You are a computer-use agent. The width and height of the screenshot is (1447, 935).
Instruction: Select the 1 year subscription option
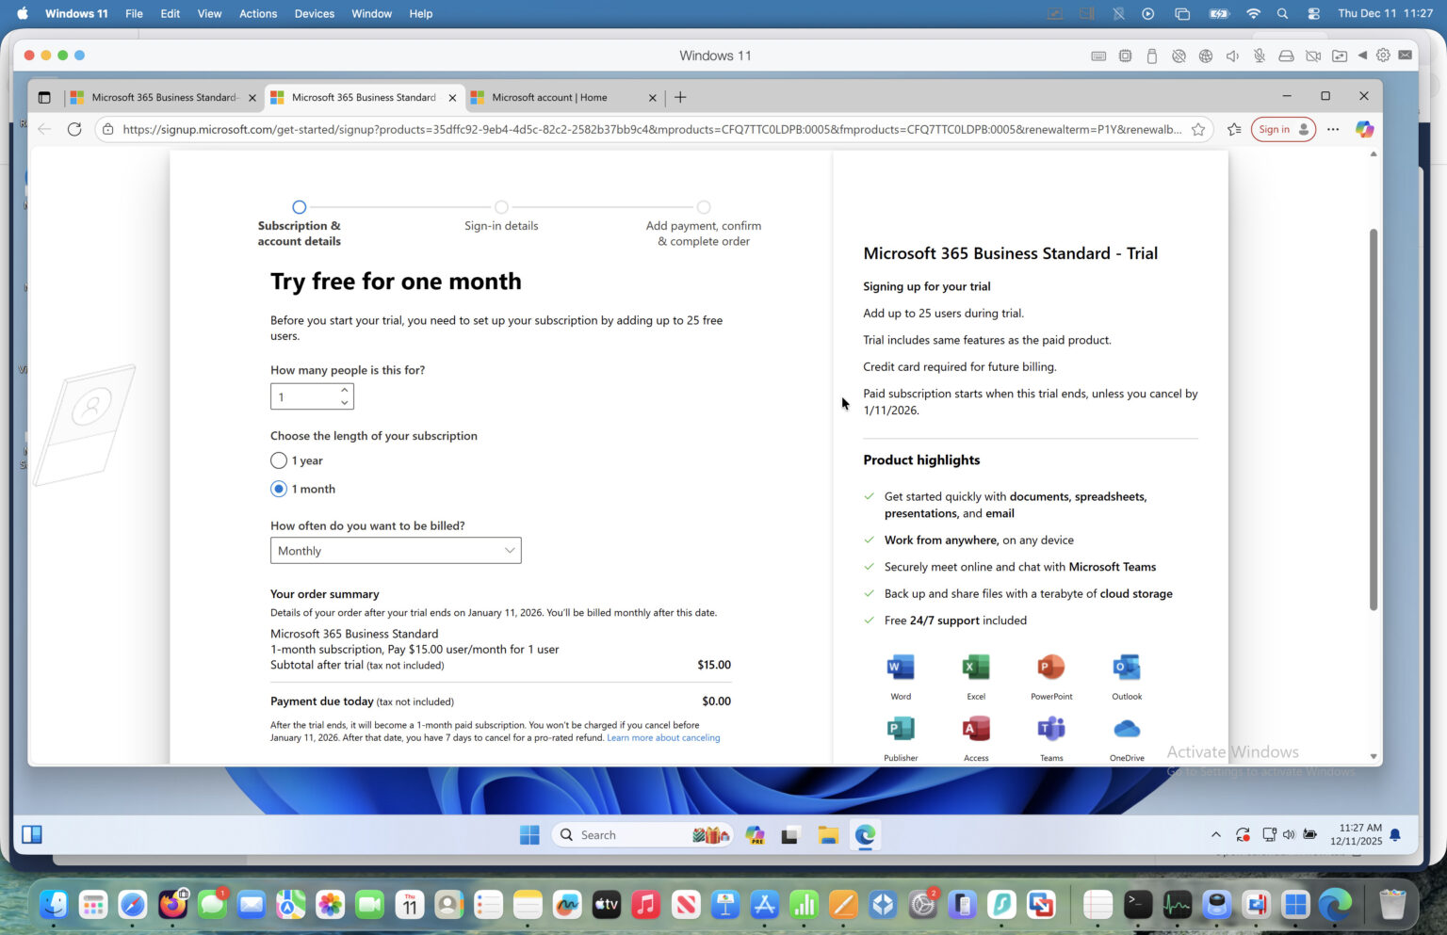(x=278, y=460)
